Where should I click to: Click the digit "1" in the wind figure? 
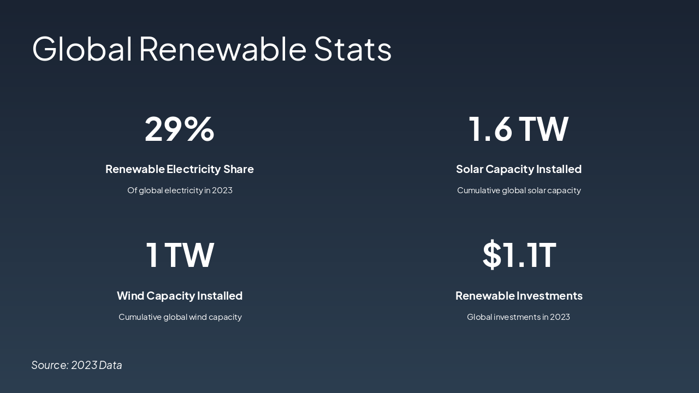click(x=152, y=255)
